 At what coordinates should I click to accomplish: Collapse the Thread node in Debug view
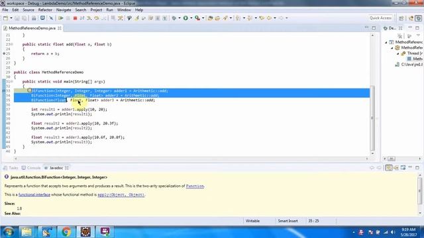click(398, 54)
